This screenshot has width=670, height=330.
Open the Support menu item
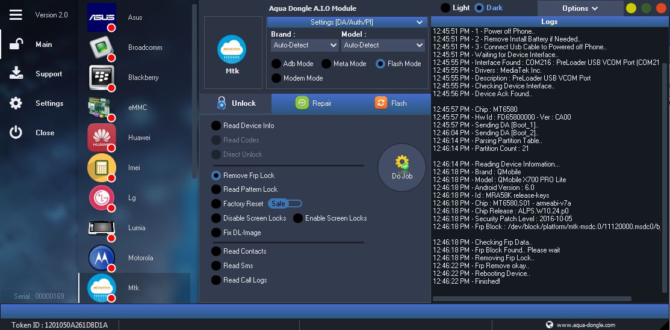49,74
